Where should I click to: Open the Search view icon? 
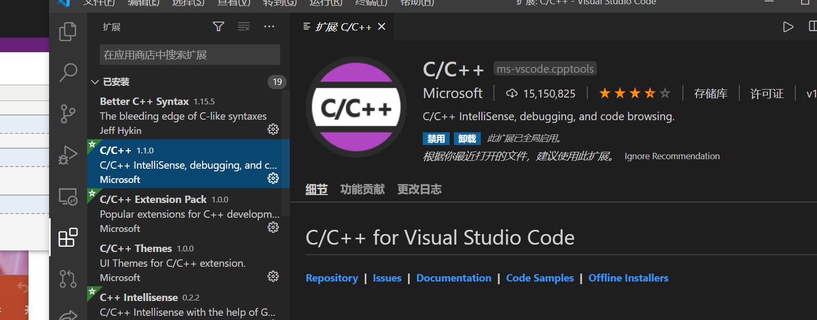(68, 72)
